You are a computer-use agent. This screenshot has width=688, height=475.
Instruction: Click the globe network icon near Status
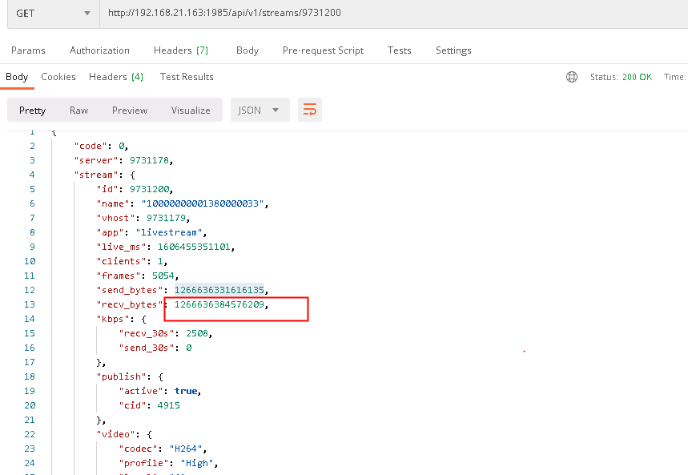pyautogui.click(x=571, y=76)
